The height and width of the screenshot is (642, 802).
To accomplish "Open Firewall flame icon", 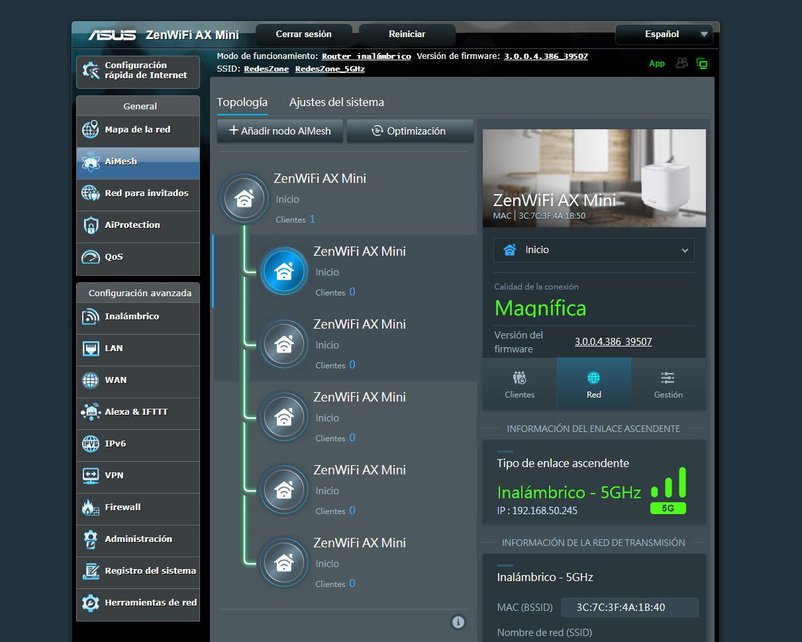I will [x=90, y=508].
